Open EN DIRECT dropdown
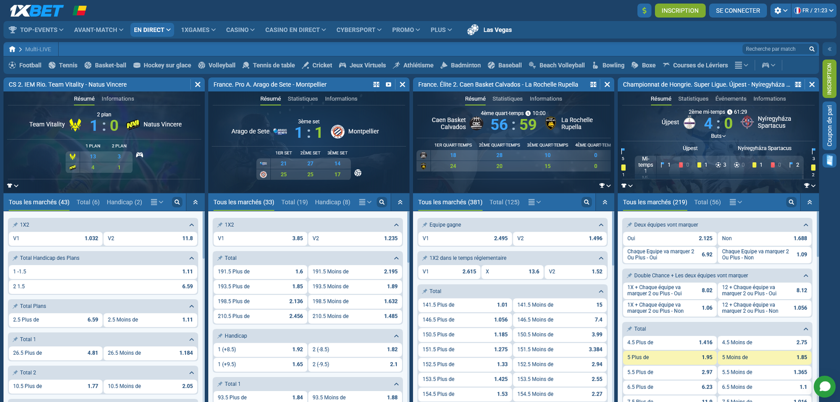Viewport: 840px width, 402px height. (x=152, y=30)
